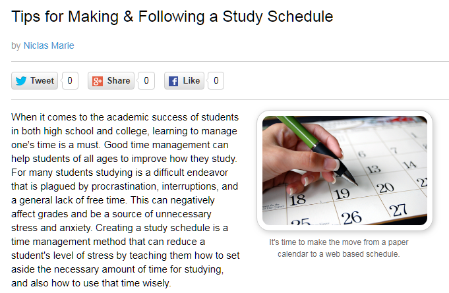Click the image caption about web based schedule
The image size is (449, 293).
(x=339, y=248)
